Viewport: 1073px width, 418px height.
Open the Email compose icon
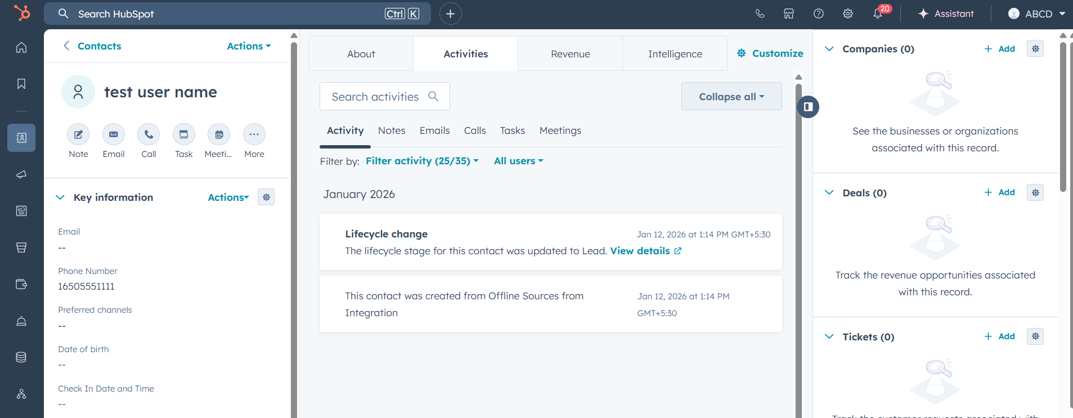(x=114, y=134)
